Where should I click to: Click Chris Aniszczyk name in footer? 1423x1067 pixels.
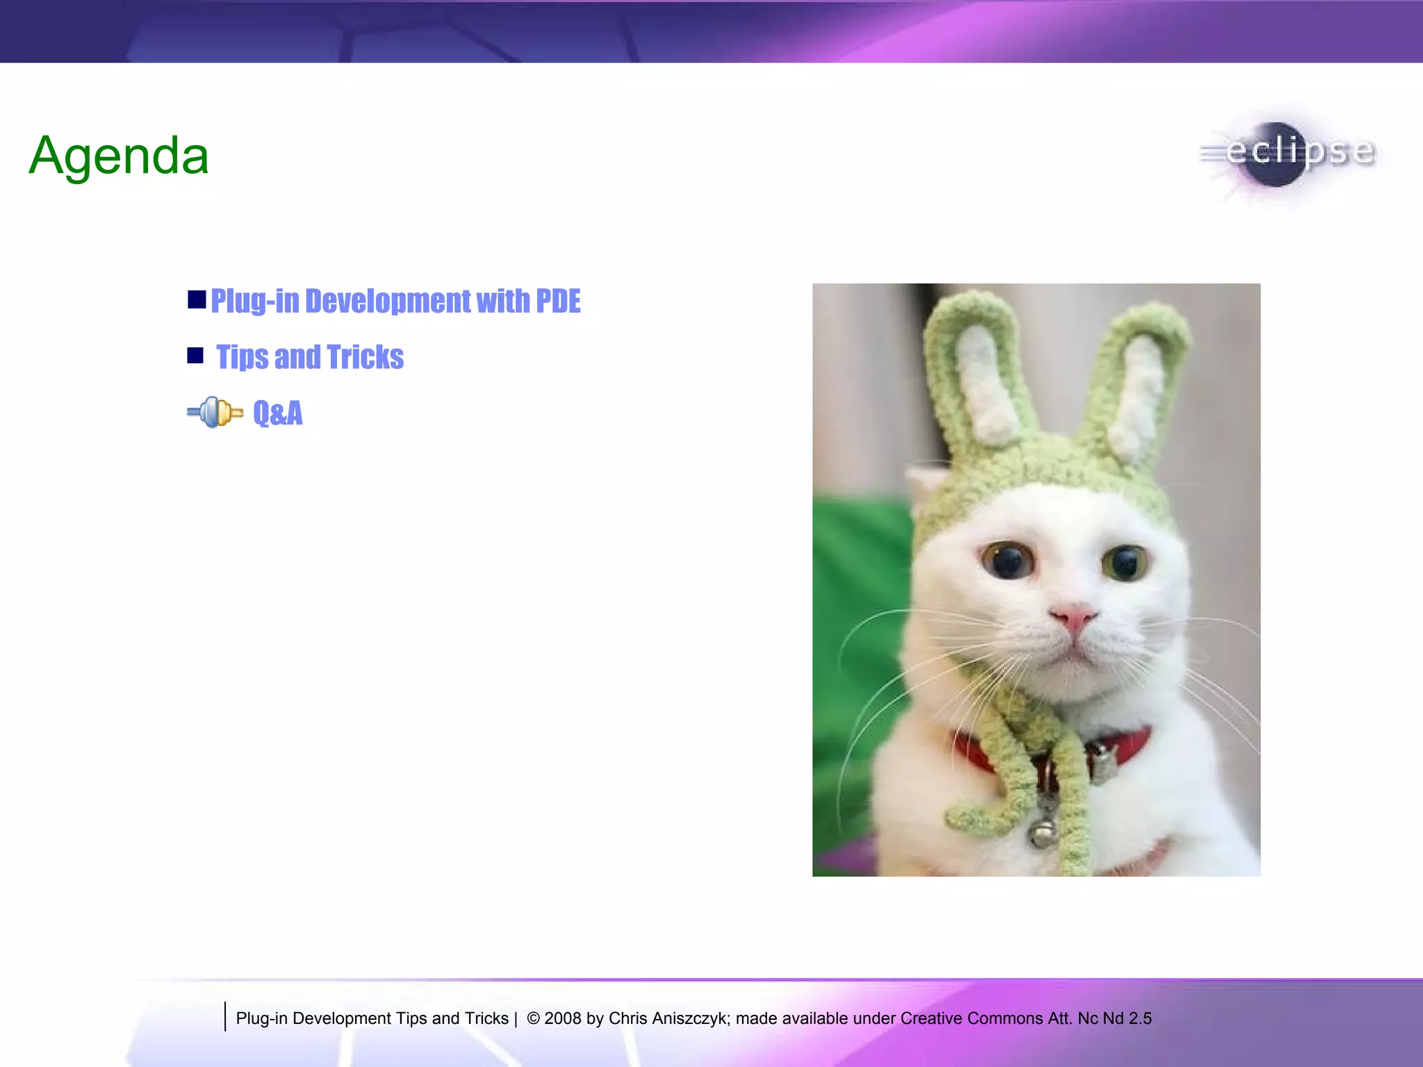(x=668, y=1018)
